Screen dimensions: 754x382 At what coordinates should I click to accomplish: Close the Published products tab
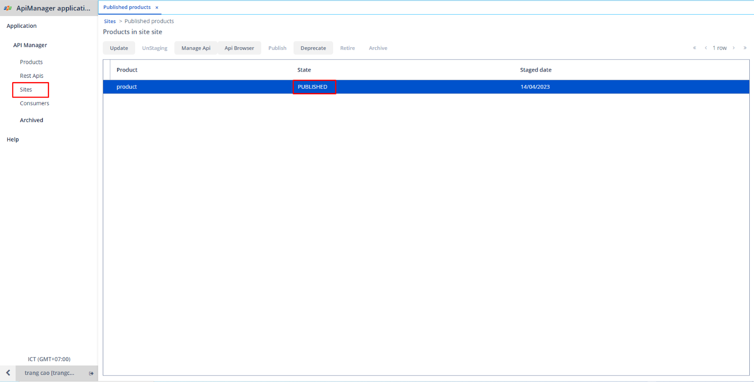pyautogui.click(x=157, y=8)
